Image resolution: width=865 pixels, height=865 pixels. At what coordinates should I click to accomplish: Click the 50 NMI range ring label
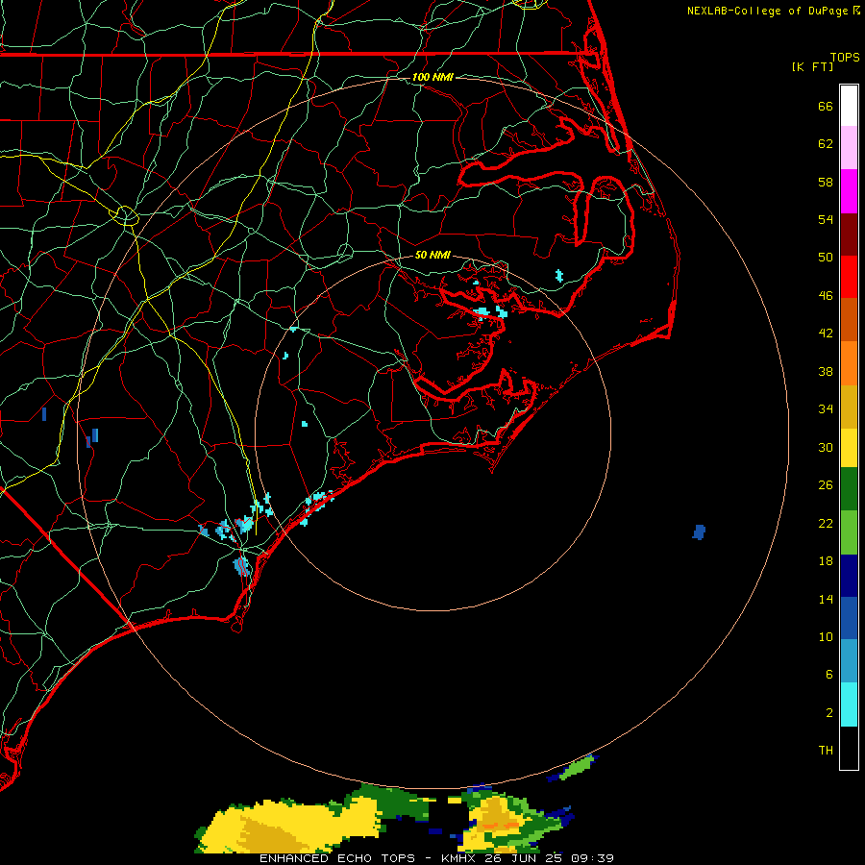(x=432, y=255)
